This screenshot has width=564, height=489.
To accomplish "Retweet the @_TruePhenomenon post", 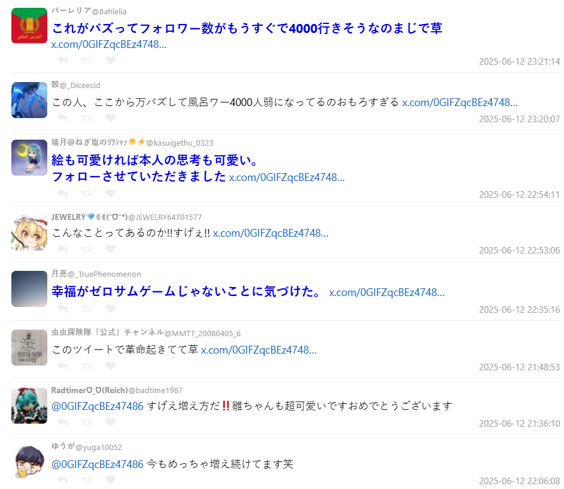I will click(x=87, y=309).
